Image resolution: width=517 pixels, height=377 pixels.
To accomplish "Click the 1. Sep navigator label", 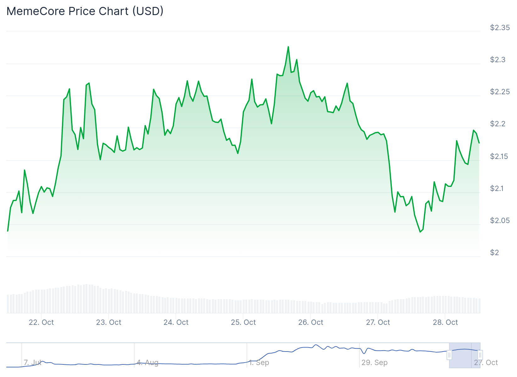I will click(259, 363).
